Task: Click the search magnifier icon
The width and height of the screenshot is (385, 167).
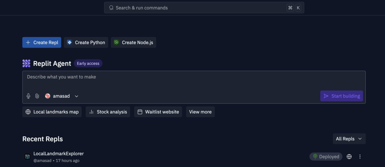Action: pos(111,7)
